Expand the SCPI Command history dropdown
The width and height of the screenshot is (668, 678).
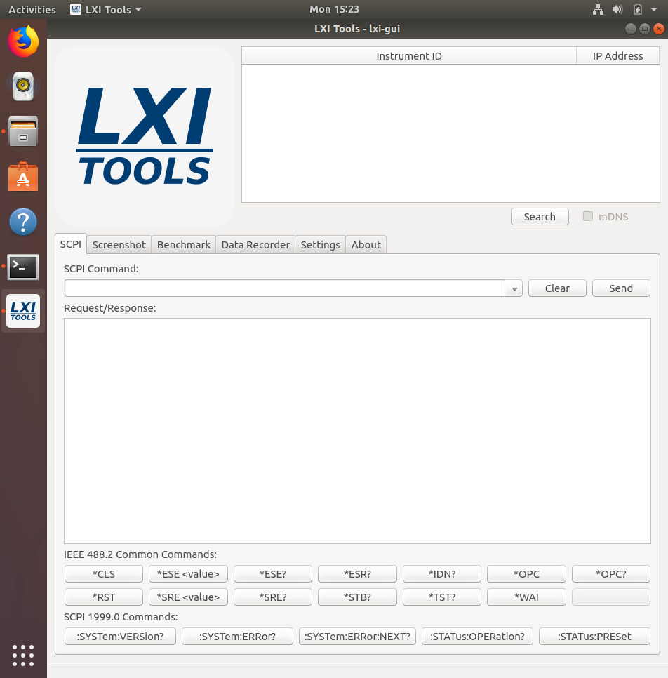click(x=514, y=288)
